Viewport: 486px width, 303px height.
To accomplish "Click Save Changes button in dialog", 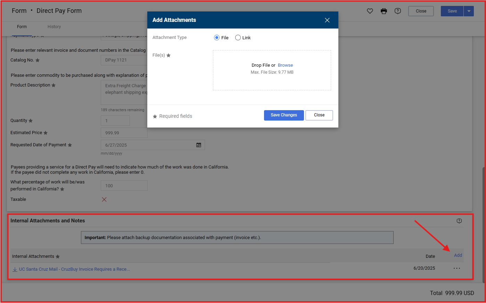I will pyautogui.click(x=284, y=115).
